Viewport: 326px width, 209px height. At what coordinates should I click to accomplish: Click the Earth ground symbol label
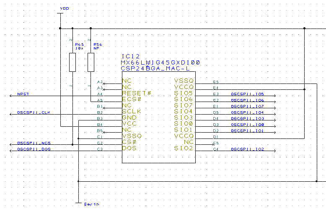[x=92, y=204]
